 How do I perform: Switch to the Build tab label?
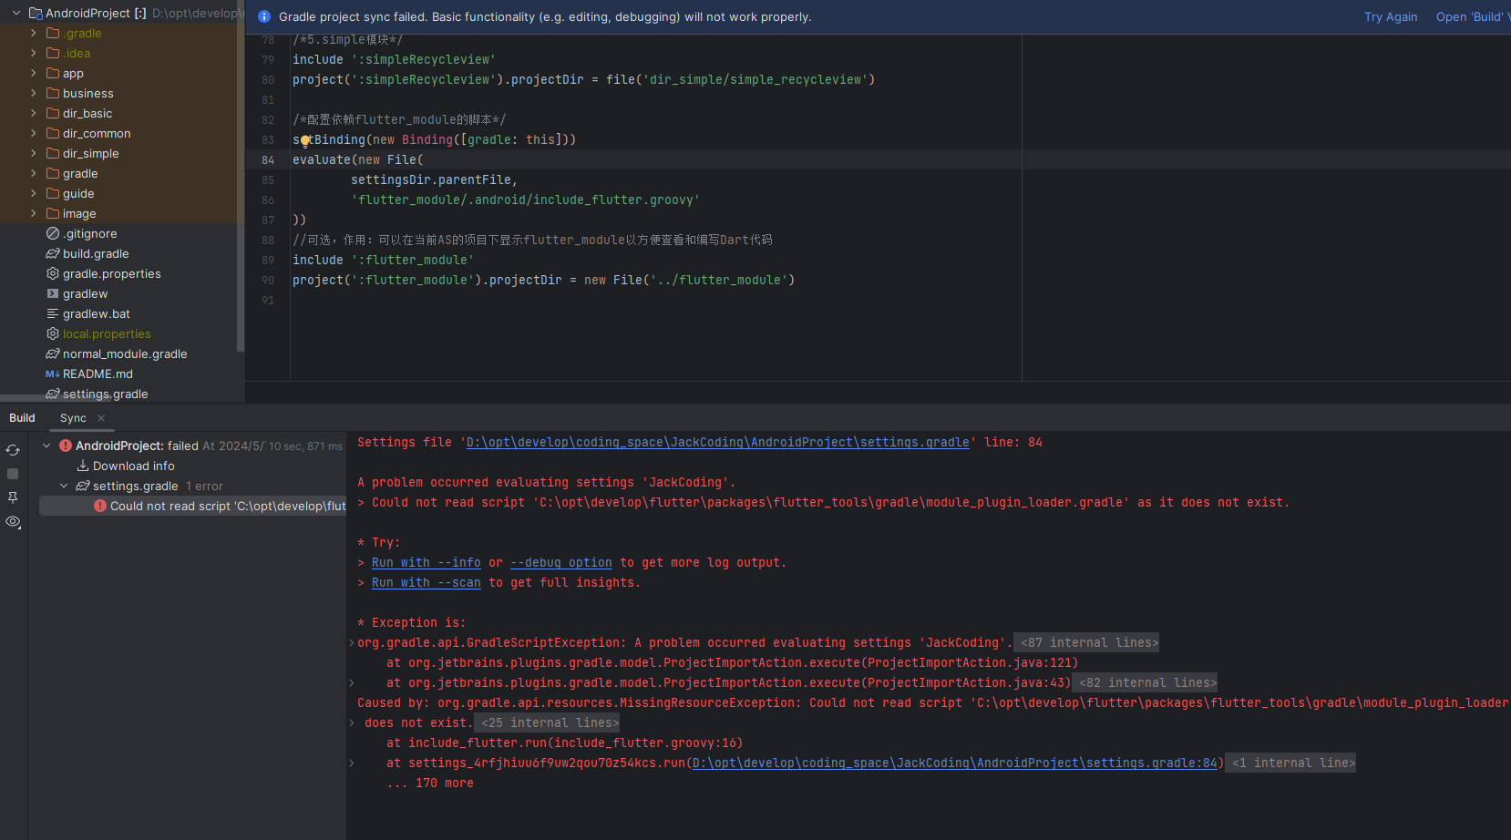pyautogui.click(x=22, y=418)
